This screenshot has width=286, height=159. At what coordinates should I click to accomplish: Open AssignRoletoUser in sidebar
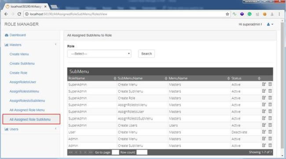click(23, 82)
